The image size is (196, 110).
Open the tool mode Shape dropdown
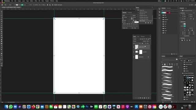(x=11, y=5)
